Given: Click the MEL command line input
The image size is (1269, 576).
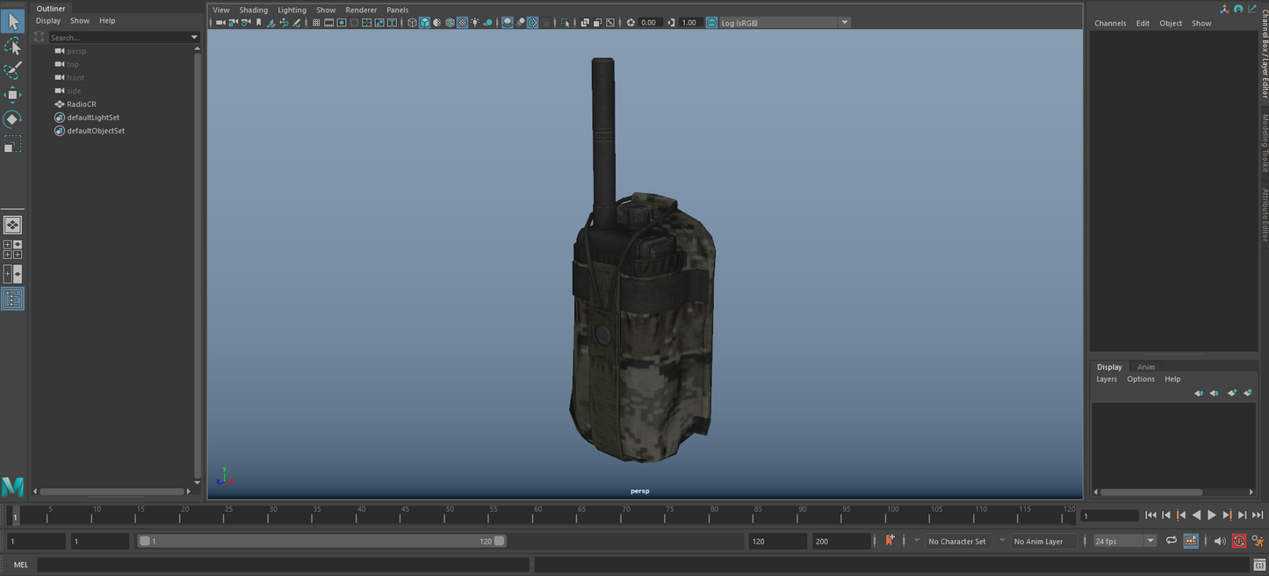Looking at the screenshot, I should pyautogui.click(x=283, y=565).
